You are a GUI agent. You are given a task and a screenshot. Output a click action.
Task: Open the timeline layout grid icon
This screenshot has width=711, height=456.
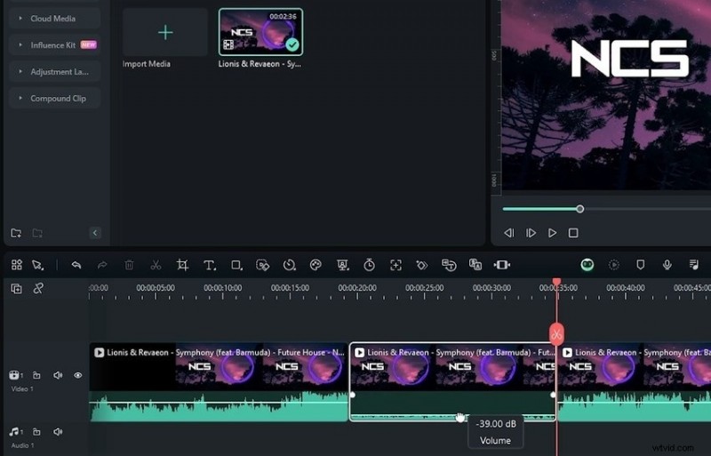click(x=17, y=265)
